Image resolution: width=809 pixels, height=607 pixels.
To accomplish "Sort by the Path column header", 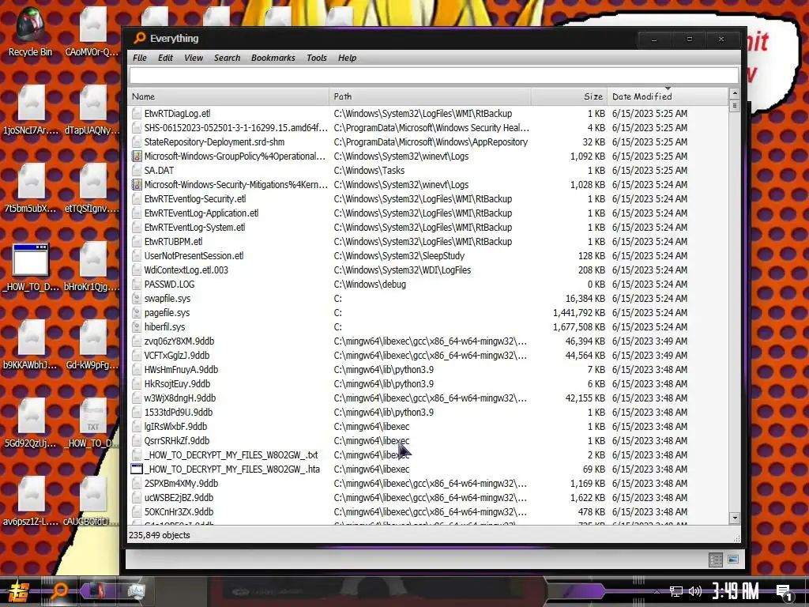I will [431, 96].
